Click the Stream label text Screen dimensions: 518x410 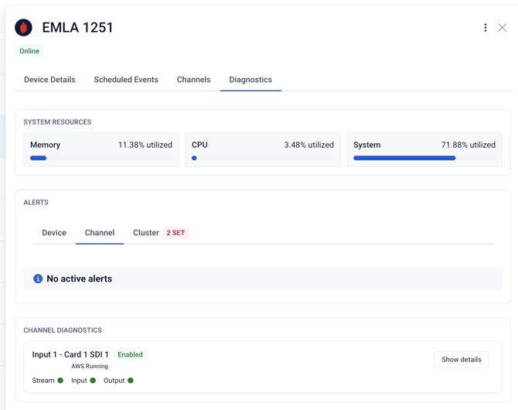(43, 381)
